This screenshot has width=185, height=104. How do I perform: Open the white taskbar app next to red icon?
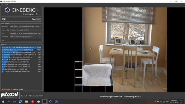pyautogui.click(x=38, y=101)
